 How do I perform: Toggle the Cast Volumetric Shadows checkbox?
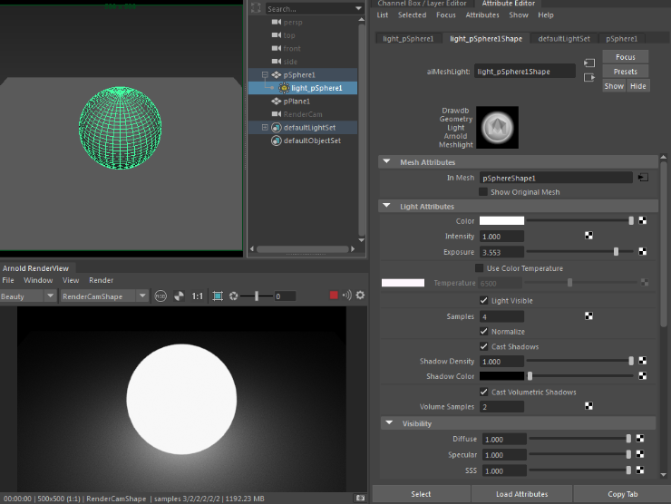[483, 393]
